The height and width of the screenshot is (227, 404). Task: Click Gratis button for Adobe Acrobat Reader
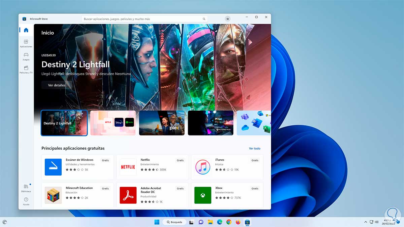[x=180, y=189]
